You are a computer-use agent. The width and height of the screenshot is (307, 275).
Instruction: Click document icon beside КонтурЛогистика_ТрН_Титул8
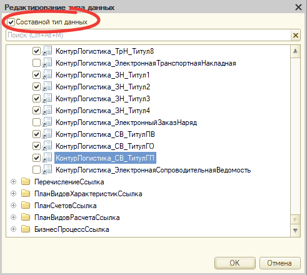(x=47, y=51)
